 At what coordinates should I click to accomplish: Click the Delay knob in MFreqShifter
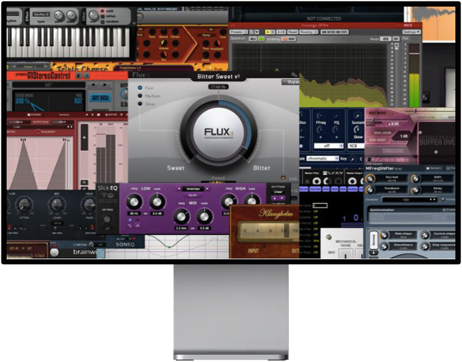415,189
